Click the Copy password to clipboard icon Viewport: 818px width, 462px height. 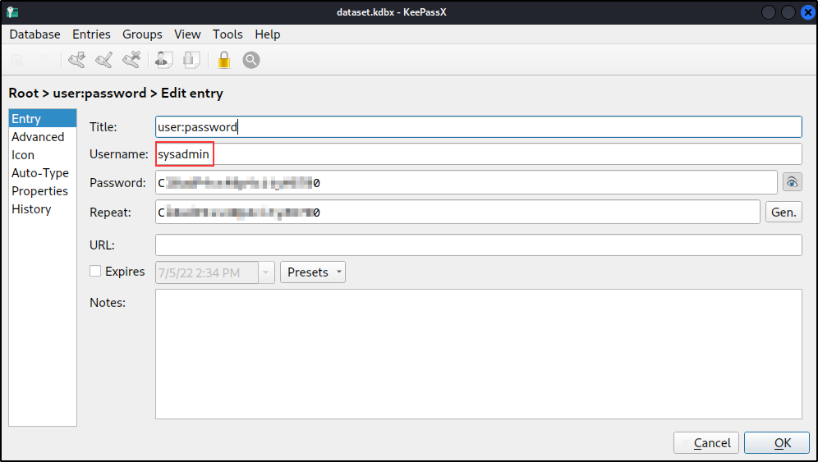click(x=191, y=60)
